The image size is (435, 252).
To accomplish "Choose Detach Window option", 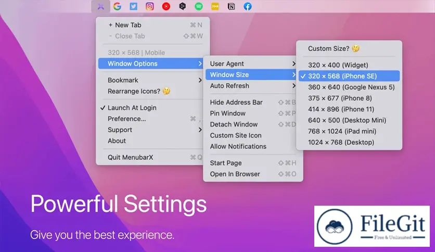I will (252, 124).
